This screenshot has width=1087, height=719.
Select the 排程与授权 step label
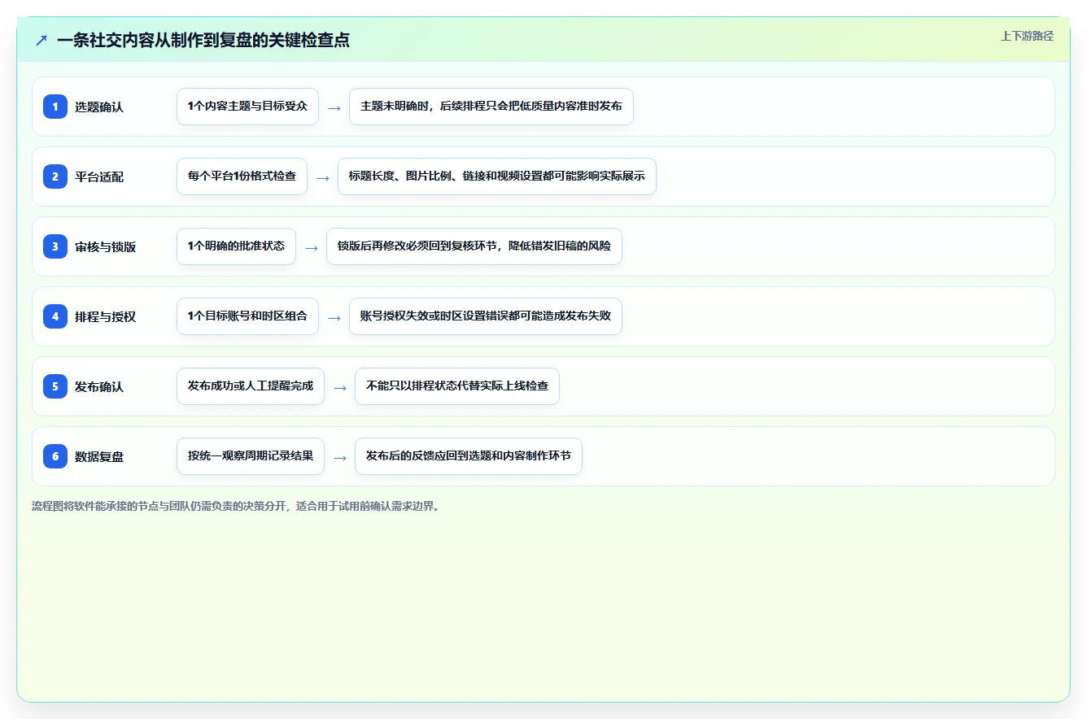pos(105,316)
